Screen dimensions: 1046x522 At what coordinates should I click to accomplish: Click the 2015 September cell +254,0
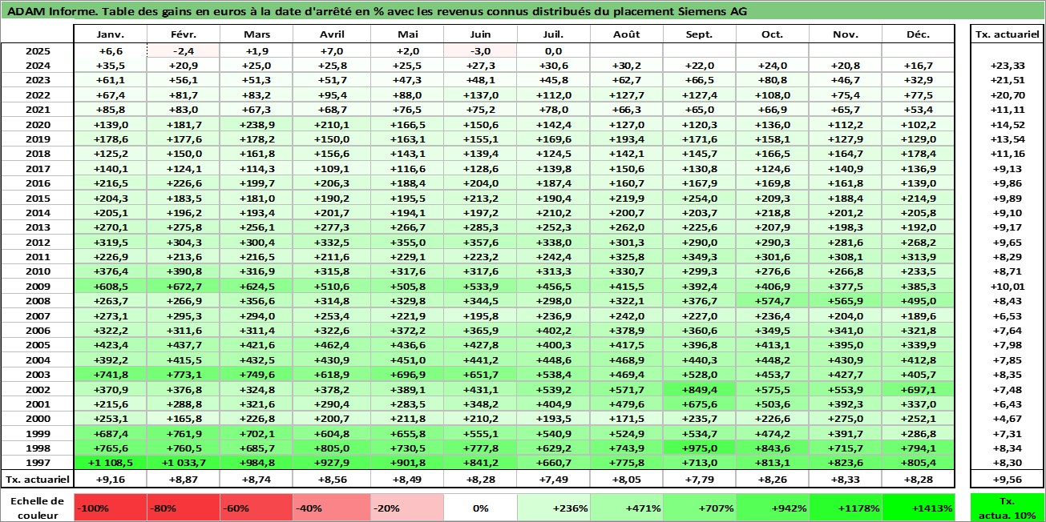coord(700,199)
